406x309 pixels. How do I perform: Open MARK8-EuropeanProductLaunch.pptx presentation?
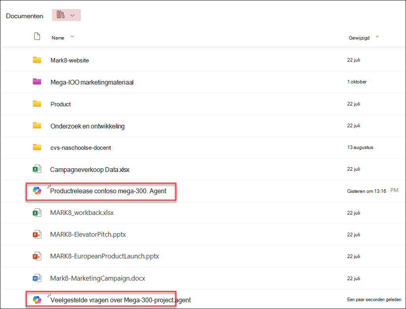click(105, 256)
